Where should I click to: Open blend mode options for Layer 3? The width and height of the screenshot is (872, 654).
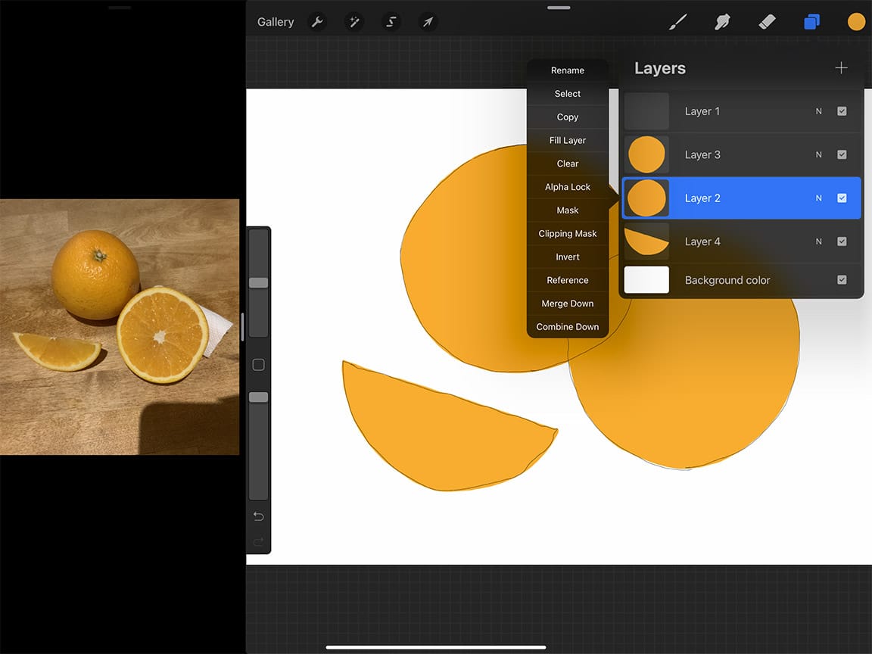coord(818,154)
